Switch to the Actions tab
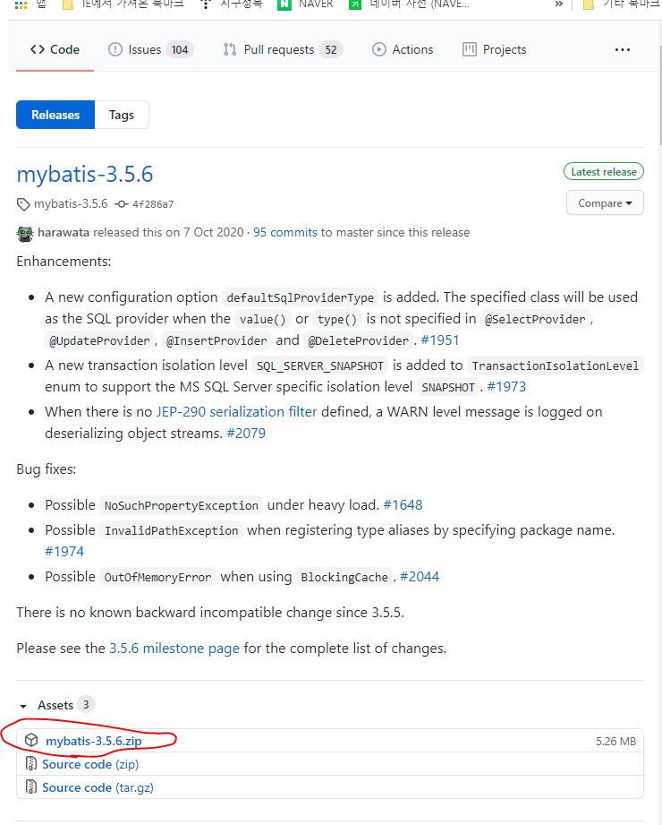Viewport: 662px width, 825px height. tap(403, 49)
